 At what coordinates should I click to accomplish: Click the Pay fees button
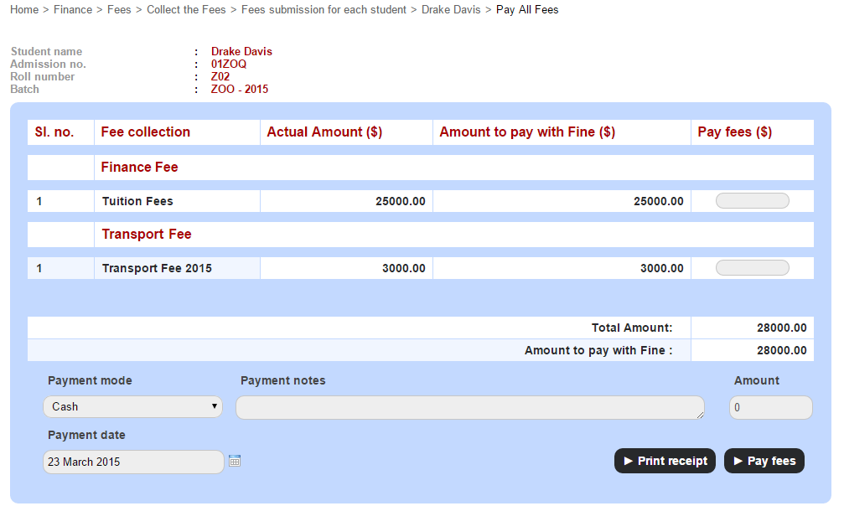coord(764,462)
